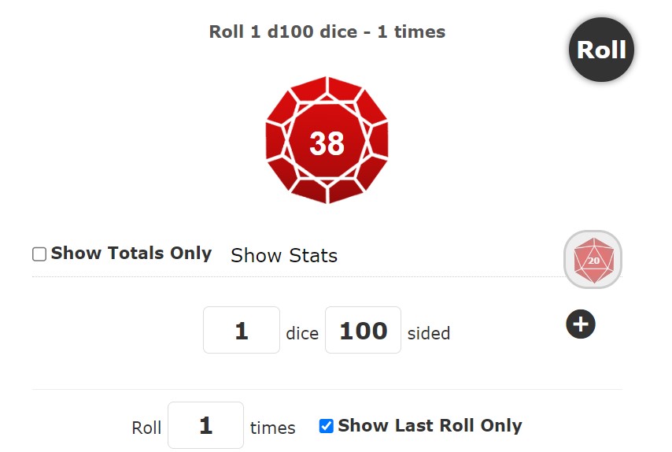Screen dimensions: 672x452
Task: Focus the Roll times input box
Action: coord(205,425)
